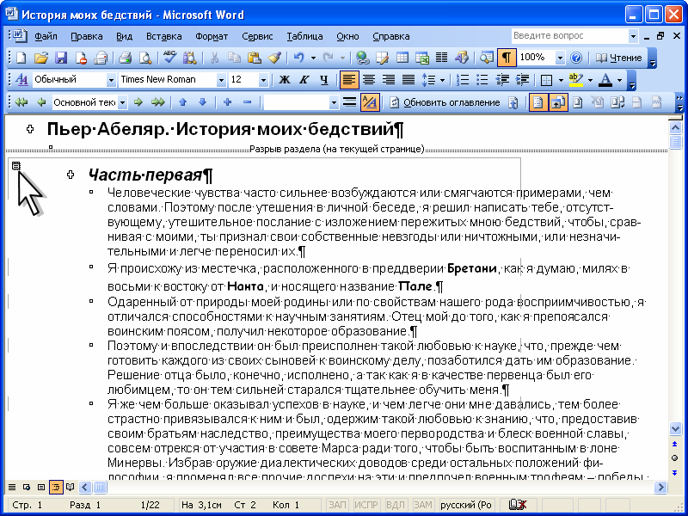This screenshot has height=516, width=688.
Task: Toggle the paragraph marks ¶ button
Action: (507, 58)
